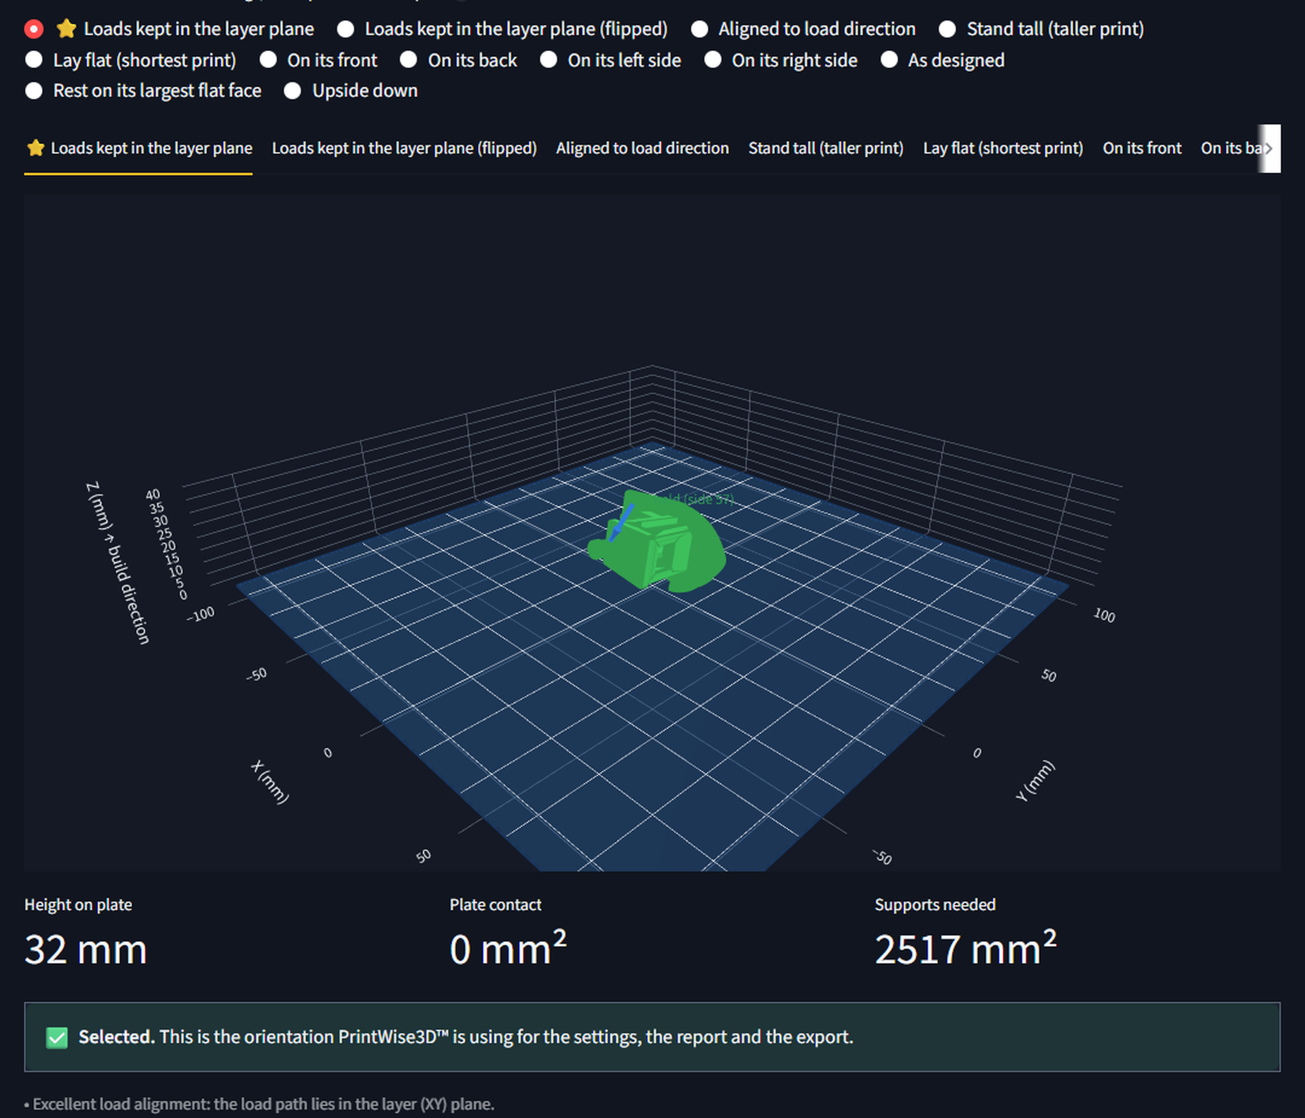Click the 'Plate contact' value 0 mm²
1305x1118 pixels.
(x=507, y=948)
